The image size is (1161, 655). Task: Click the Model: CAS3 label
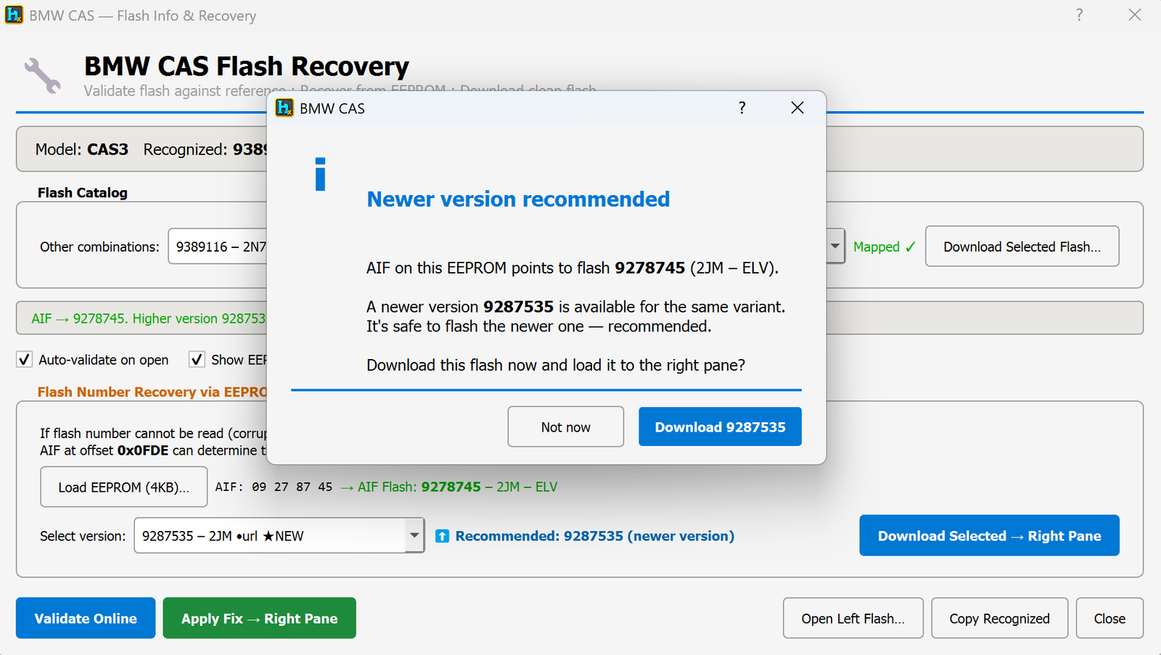coord(82,149)
